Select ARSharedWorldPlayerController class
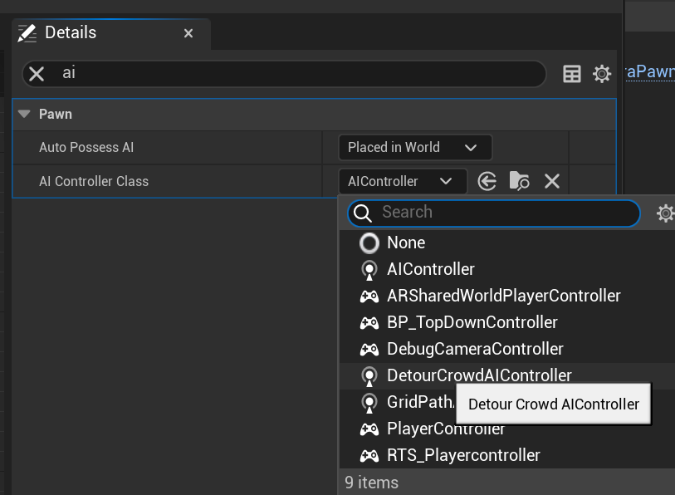The image size is (675, 495). point(503,296)
